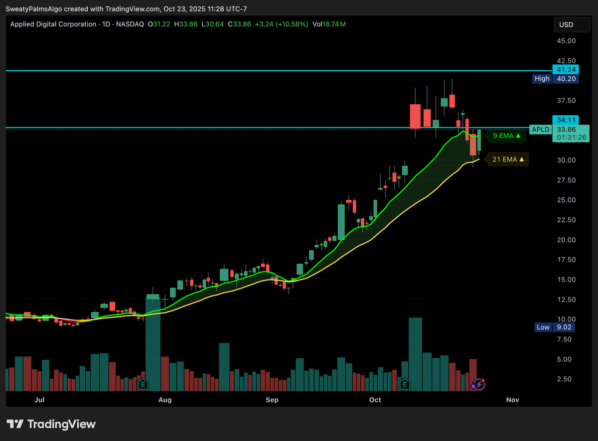Click the Oct label on time axis
This screenshot has height=441, width=598.
click(x=375, y=400)
